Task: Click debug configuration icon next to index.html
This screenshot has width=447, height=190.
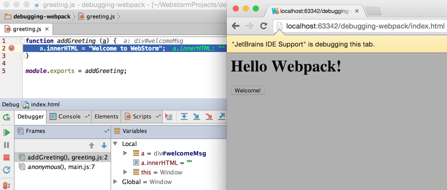Action: click(25, 105)
